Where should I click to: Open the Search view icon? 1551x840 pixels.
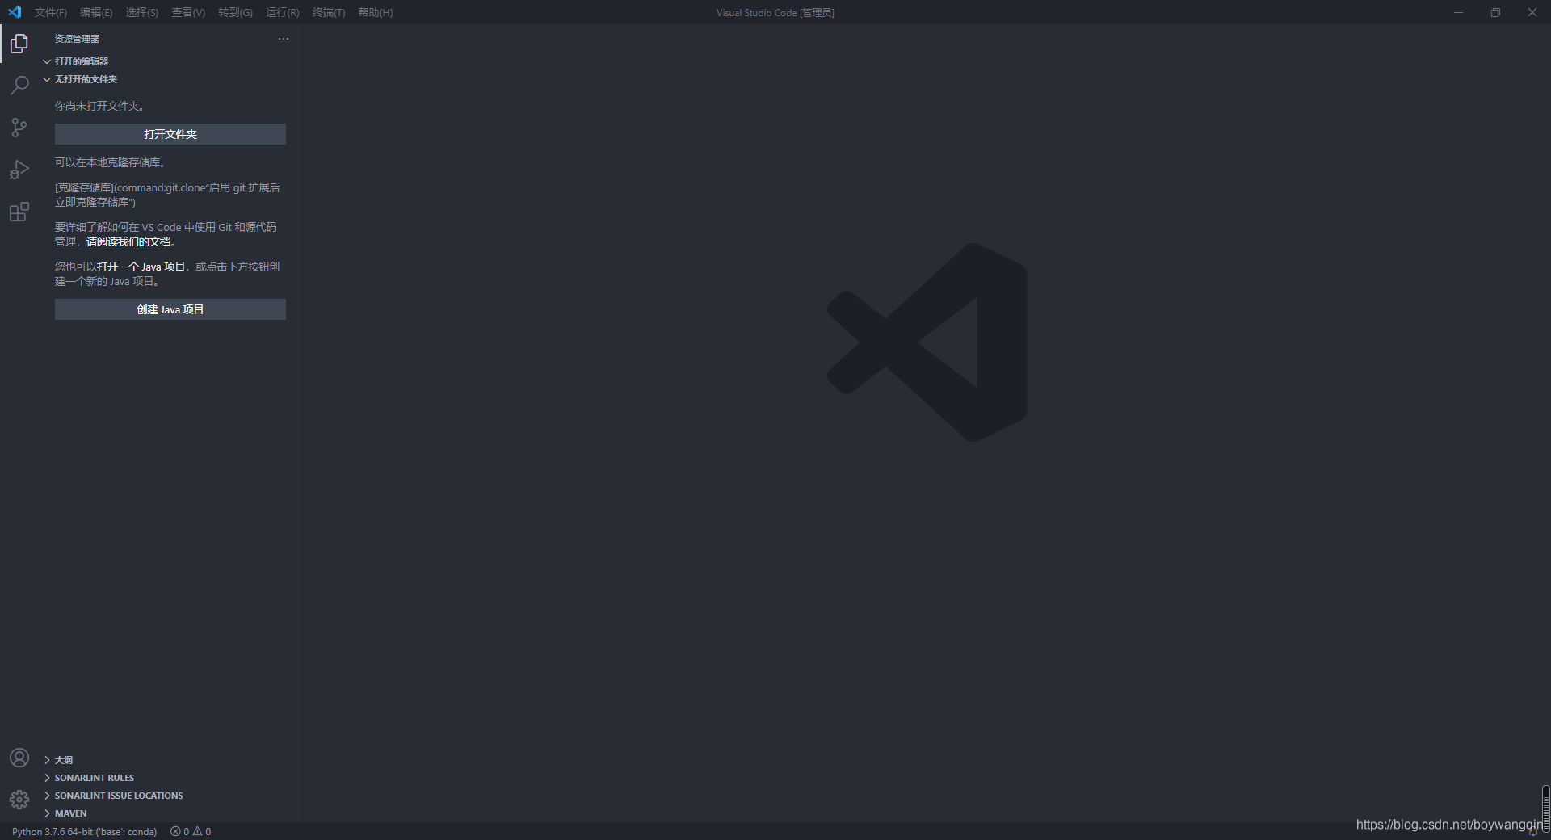19,86
